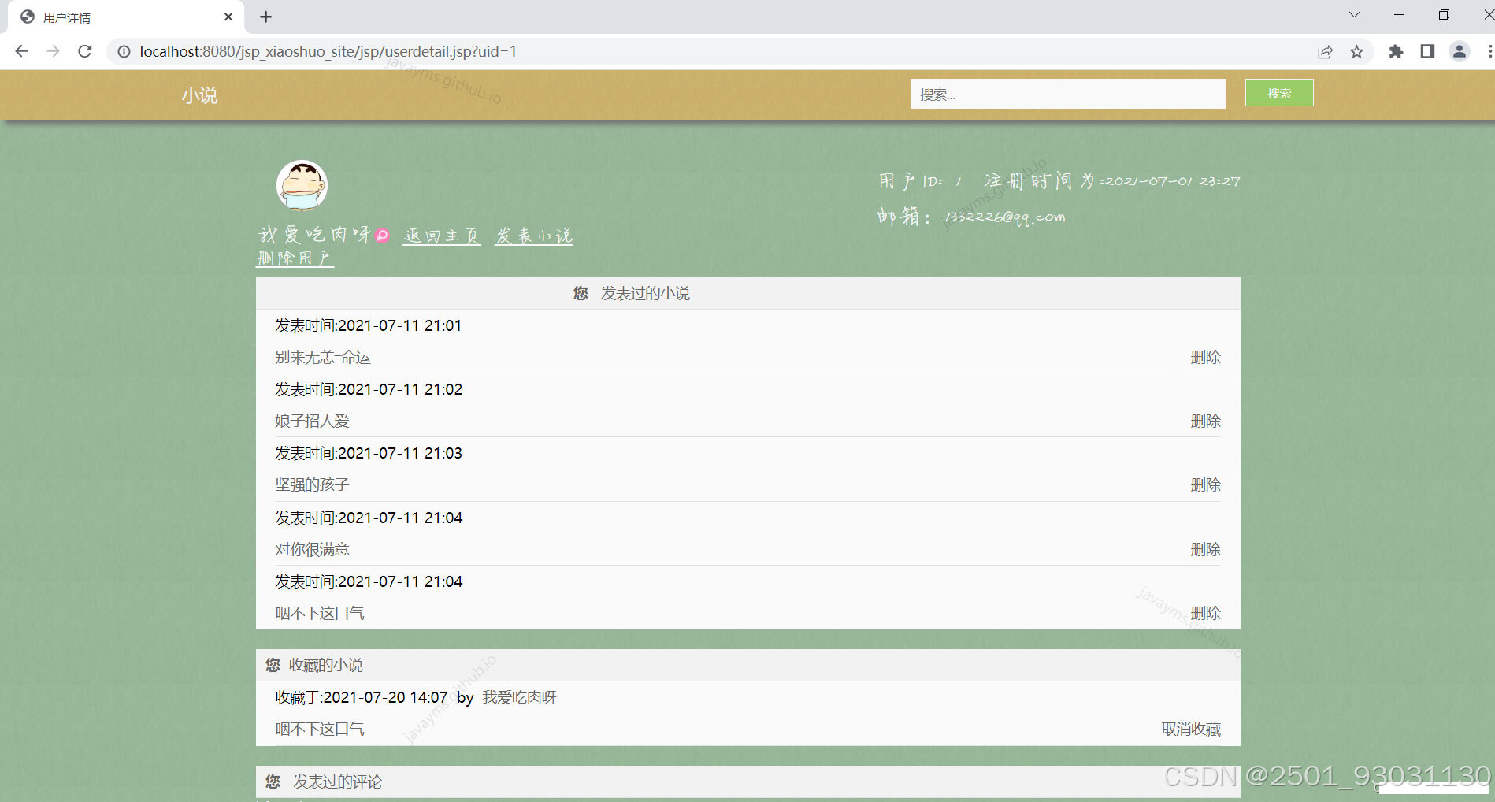Click the 搜索... search input field
Viewport: 1495px width, 802px height.
1067,94
